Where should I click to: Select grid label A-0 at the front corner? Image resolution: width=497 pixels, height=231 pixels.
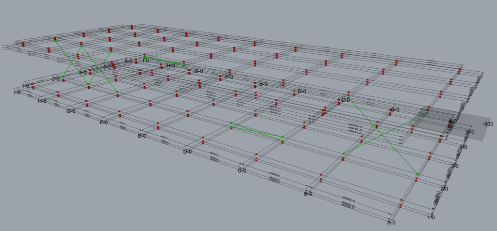pos(391,223)
